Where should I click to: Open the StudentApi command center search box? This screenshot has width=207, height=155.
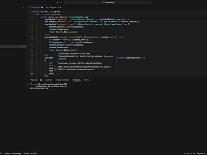108,2
